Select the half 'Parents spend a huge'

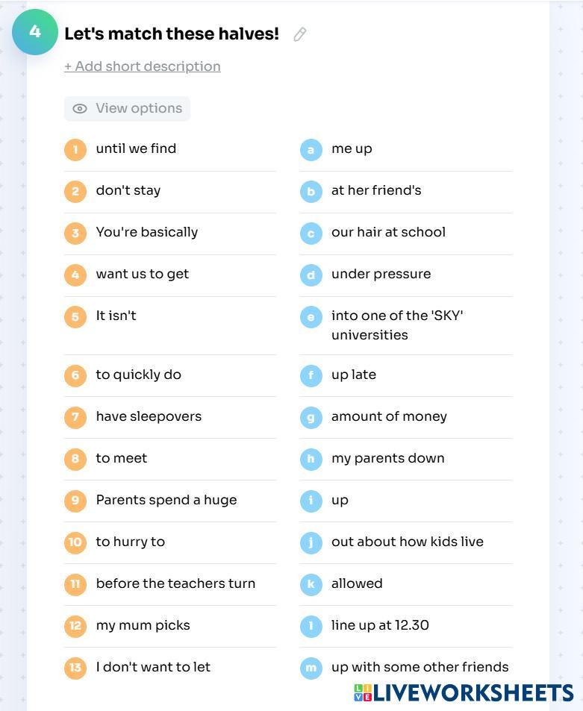[x=166, y=500]
